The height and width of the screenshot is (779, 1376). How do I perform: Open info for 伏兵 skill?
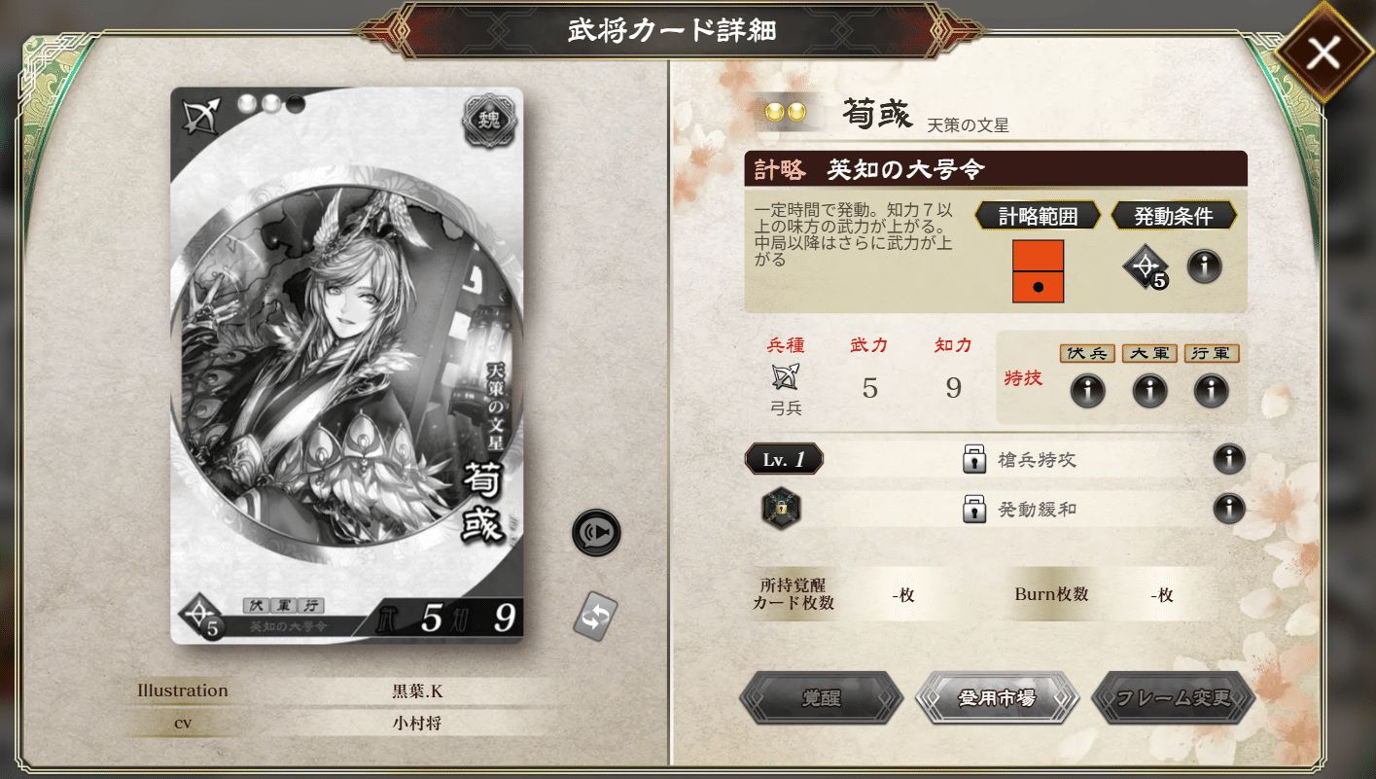1087,391
